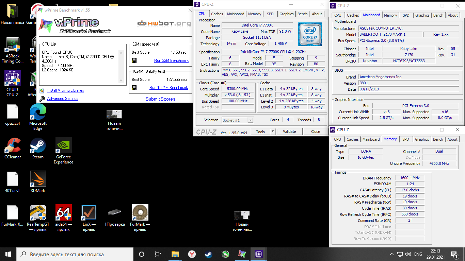
Task: Select Bench tab in the Memory window
Action: [x=438, y=139]
